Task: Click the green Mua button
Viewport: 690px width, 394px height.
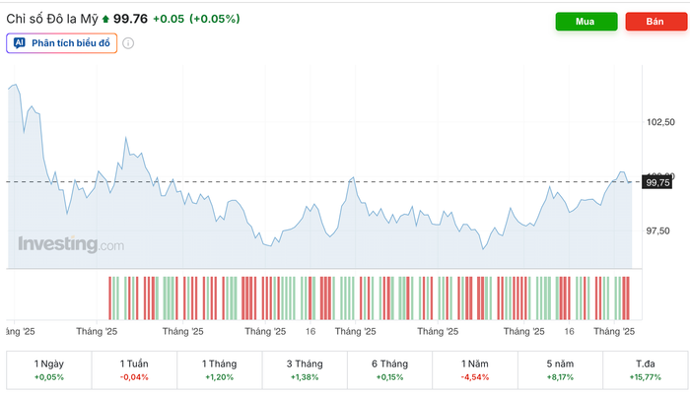Action: point(586,22)
